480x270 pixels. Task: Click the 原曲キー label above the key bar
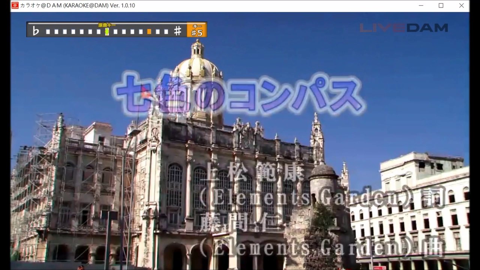click(x=107, y=25)
